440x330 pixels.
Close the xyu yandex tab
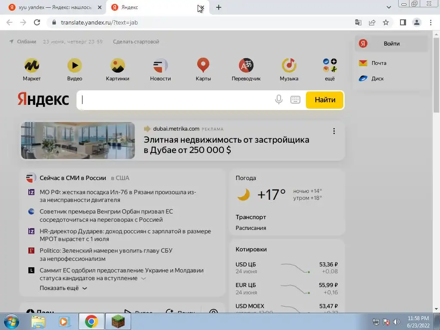(x=100, y=7)
